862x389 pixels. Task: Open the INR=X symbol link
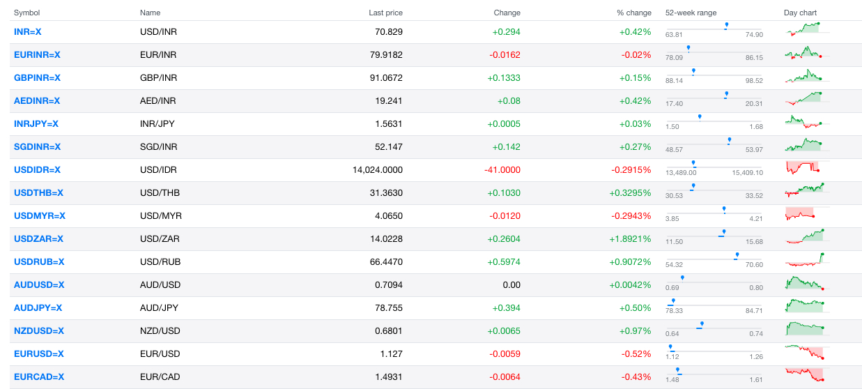(27, 32)
